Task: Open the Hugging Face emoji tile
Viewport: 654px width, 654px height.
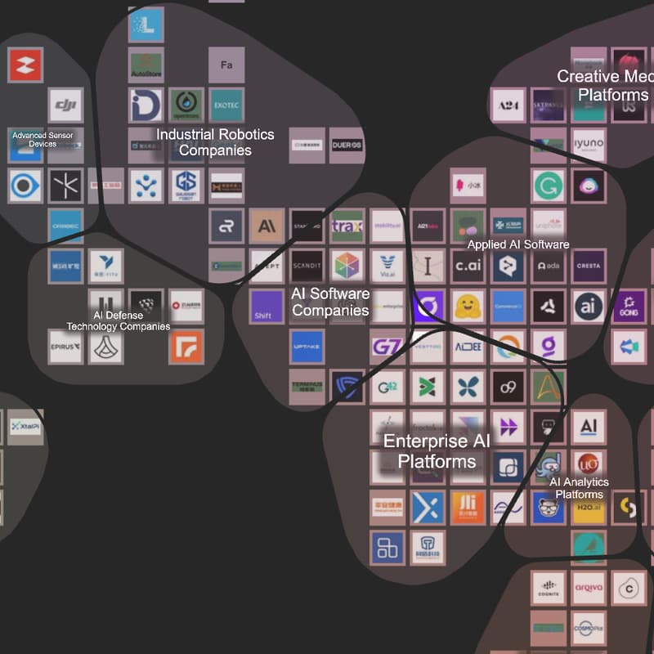Action: pos(468,306)
